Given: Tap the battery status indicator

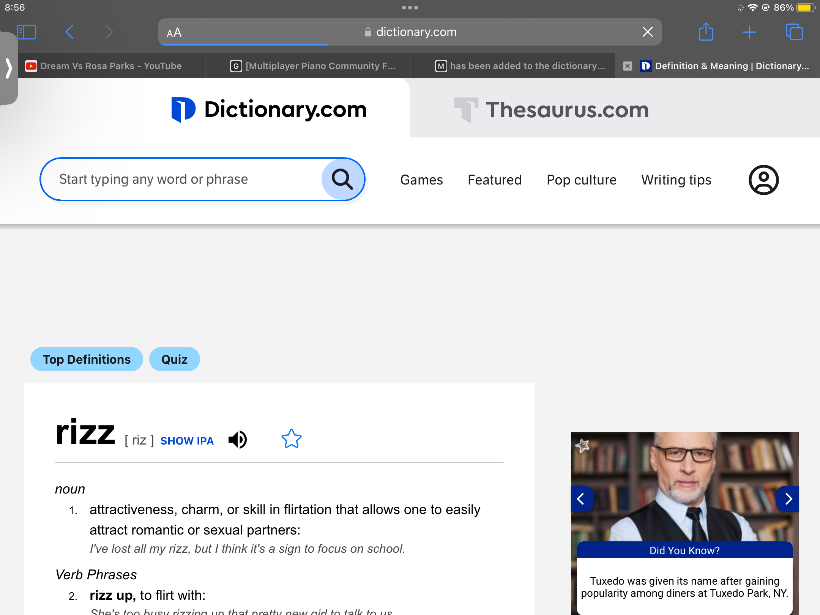Looking at the screenshot, I should (x=806, y=8).
